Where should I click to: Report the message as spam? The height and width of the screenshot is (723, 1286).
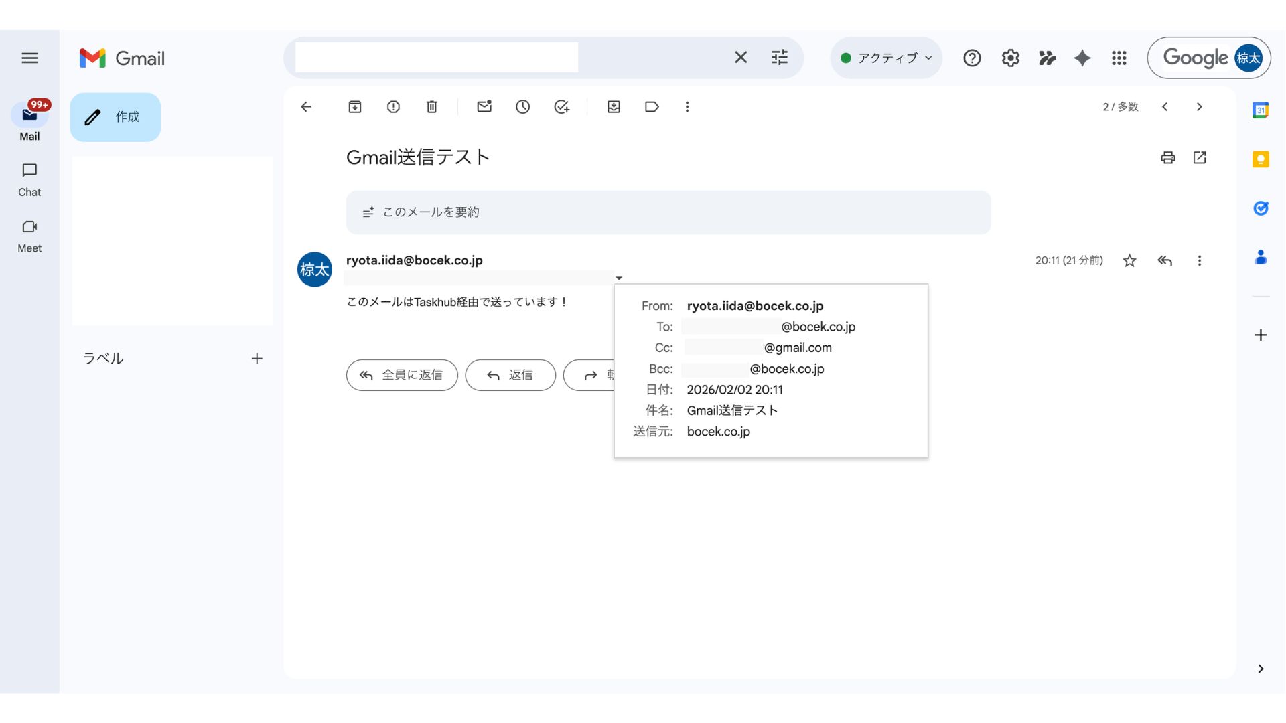point(393,107)
